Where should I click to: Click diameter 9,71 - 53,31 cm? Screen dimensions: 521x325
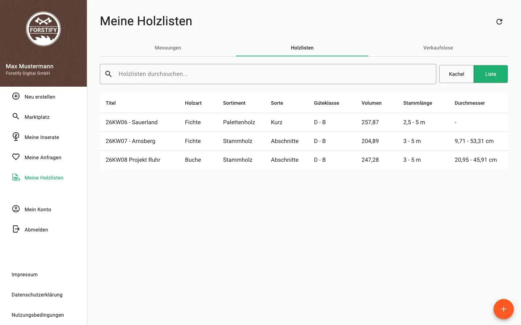474,141
